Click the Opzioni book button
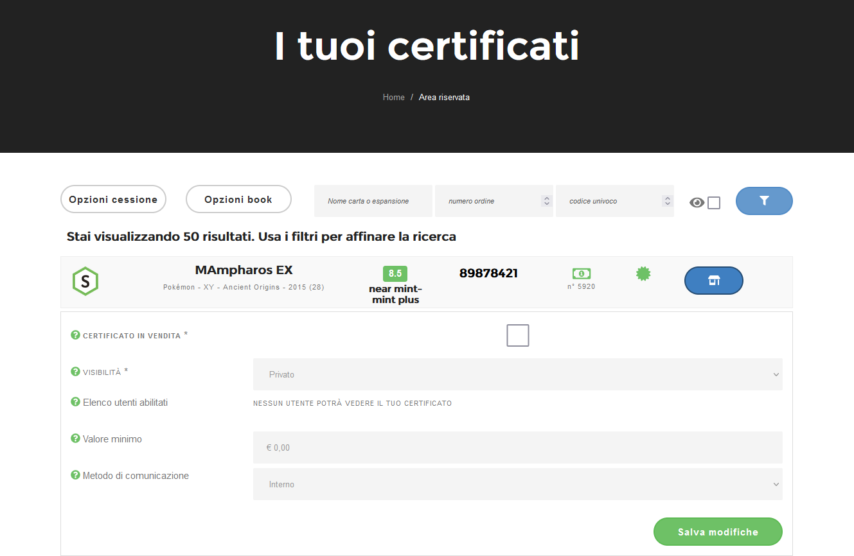This screenshot has height=556, width=854. click(x=238, y=200)
